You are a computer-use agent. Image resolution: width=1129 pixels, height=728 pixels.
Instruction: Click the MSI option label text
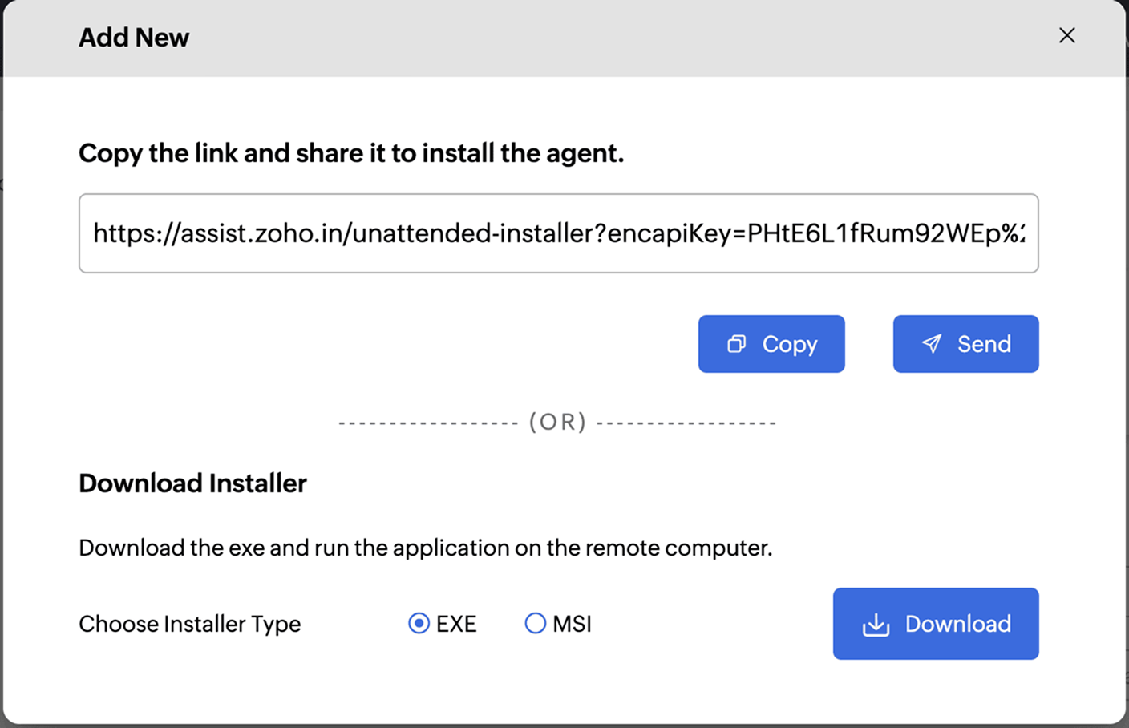click(572, 624)
